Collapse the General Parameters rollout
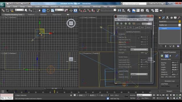This screenshot has height=102, width=182. [x=169, y=52]
